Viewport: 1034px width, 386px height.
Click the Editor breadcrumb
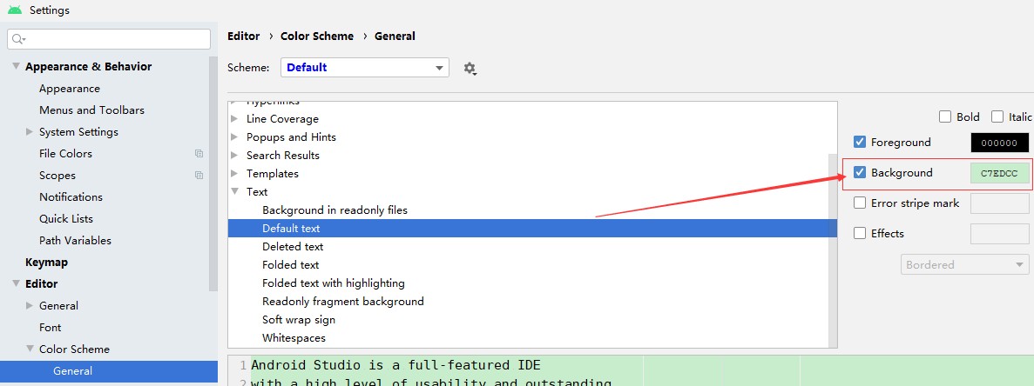point(243,37)
